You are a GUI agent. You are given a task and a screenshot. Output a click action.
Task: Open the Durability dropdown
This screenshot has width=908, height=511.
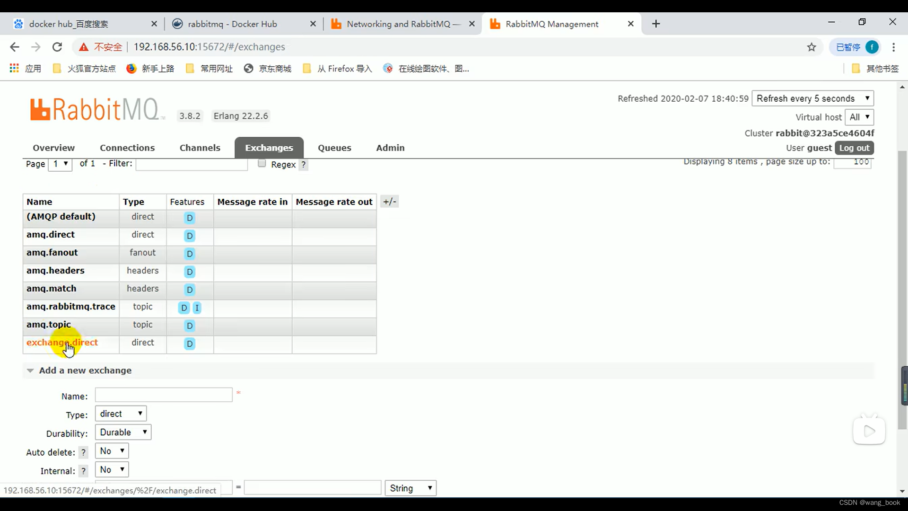coord(123,432)
